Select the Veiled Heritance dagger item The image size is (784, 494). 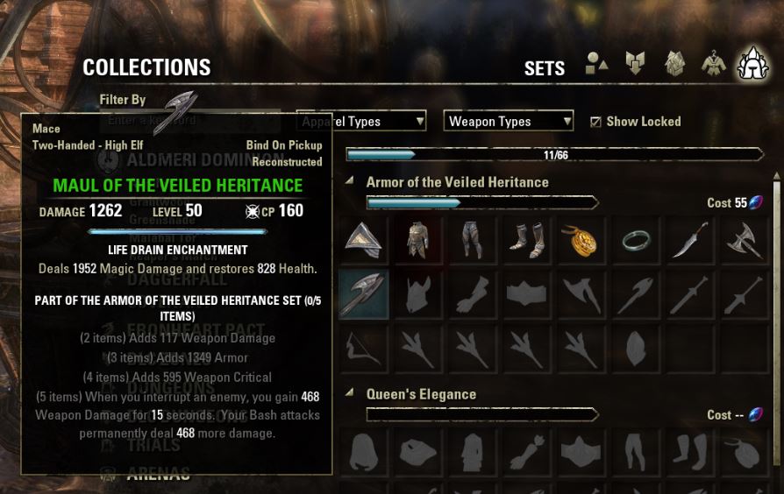(690, 241)
